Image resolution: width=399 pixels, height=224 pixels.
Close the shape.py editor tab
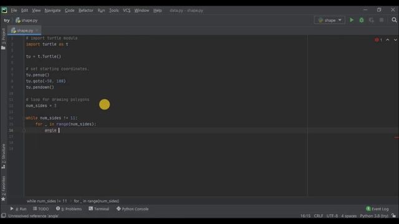click(x=37, y=30)
